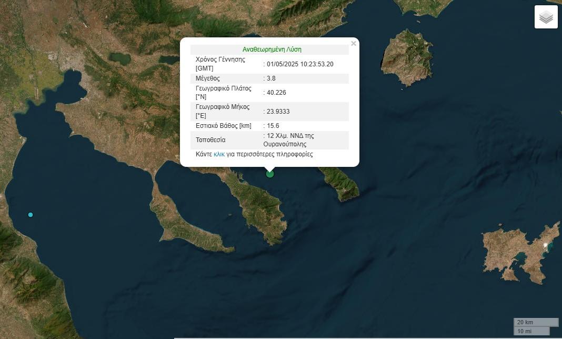Screen dimensions: 562x339
Task: Click the longitude value 23.9333
Action: pyautogui.click(x=278, y=112)
